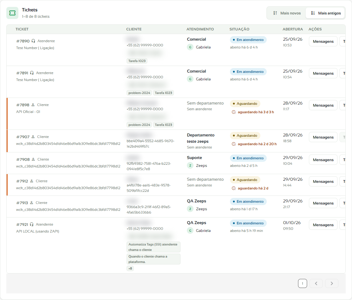This screenshot has width=352, height=300.
Task: Sort tickets by Mais antigos
Action: 325,13
